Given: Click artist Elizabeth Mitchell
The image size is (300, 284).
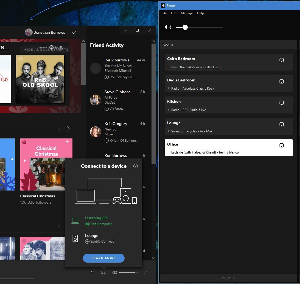Looking at the screenshot, I should (x=118, y=70).
